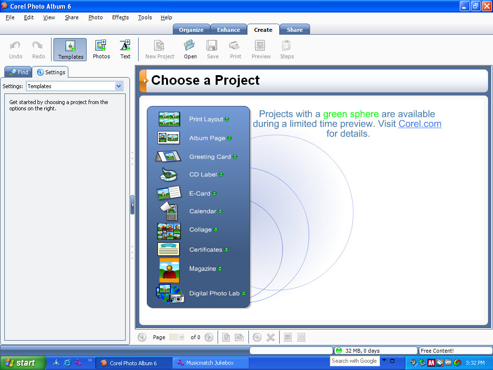The image size is (493, 370).
Task: Expand the Settings Templates dropdown
Action: click(x=119, y=86)
